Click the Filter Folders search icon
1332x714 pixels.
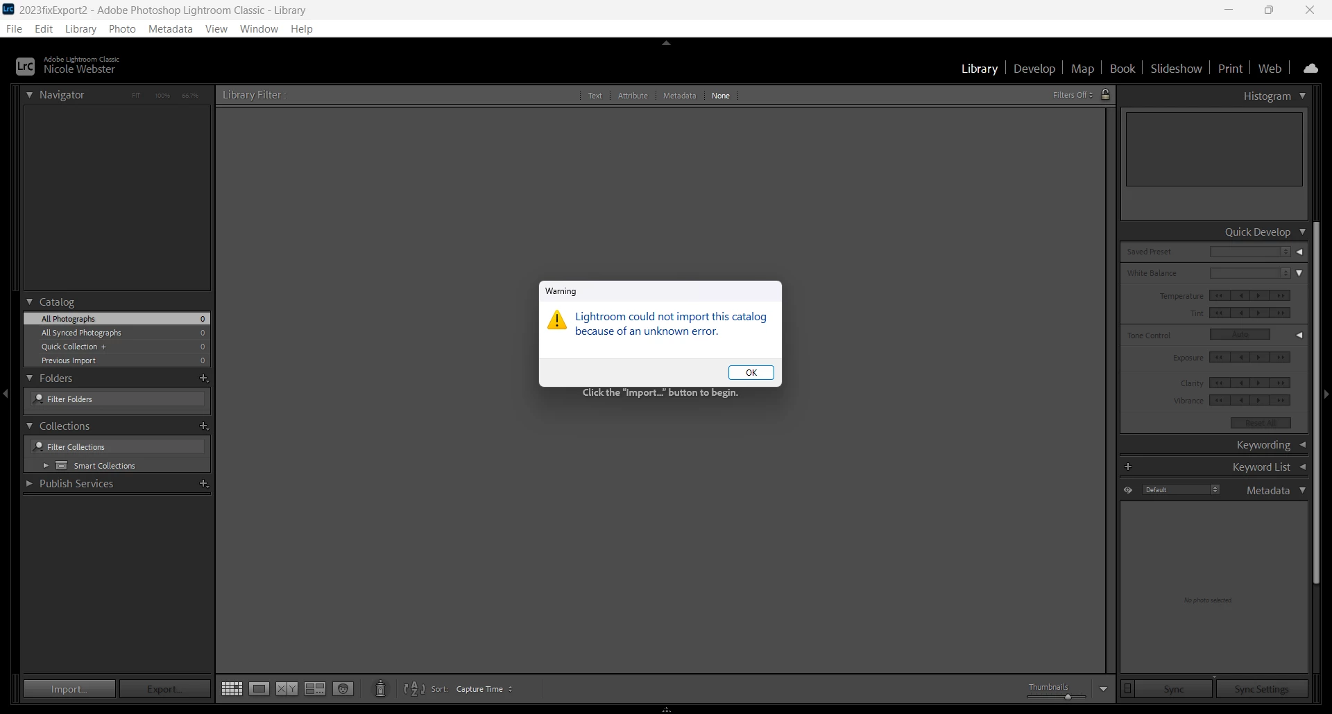click(x=39, y=399)
